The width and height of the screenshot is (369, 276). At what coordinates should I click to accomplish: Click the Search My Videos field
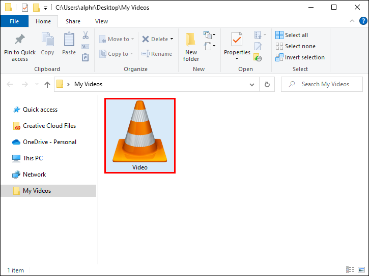click(322, 84)
